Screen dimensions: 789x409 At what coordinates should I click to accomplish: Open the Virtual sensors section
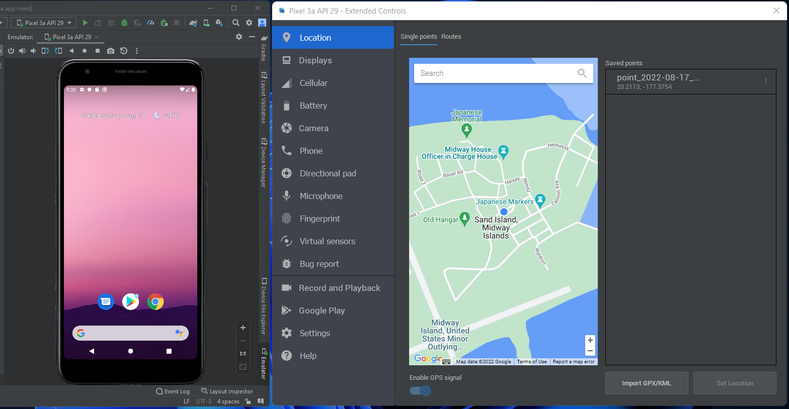[x=333, y=241]
